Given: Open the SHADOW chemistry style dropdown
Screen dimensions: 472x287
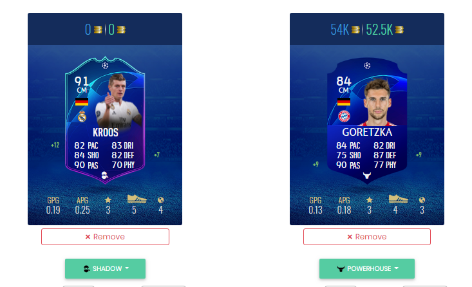Looking at the screenshot, I should (105, 268).
